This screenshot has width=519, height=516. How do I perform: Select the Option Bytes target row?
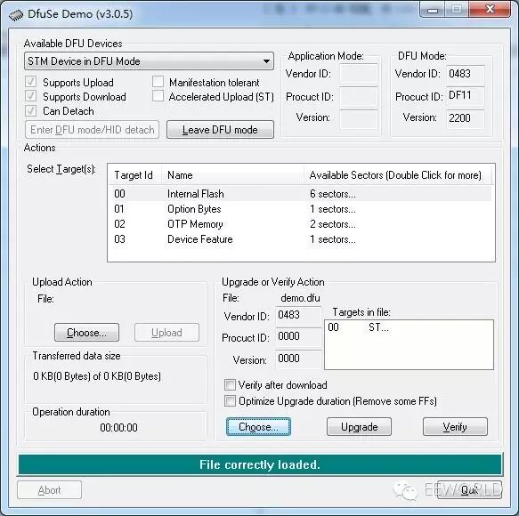point(301,209)
